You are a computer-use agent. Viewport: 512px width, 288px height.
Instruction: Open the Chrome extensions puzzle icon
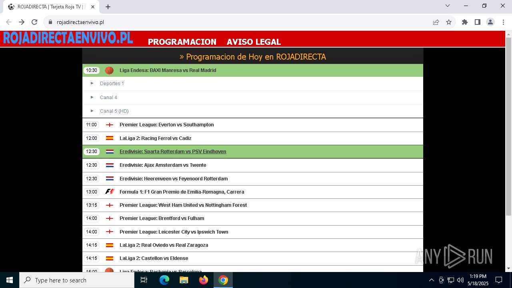tap(465, 22)
